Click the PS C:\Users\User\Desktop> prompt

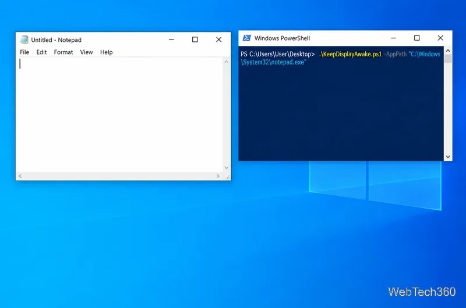(x=278, y=54)
